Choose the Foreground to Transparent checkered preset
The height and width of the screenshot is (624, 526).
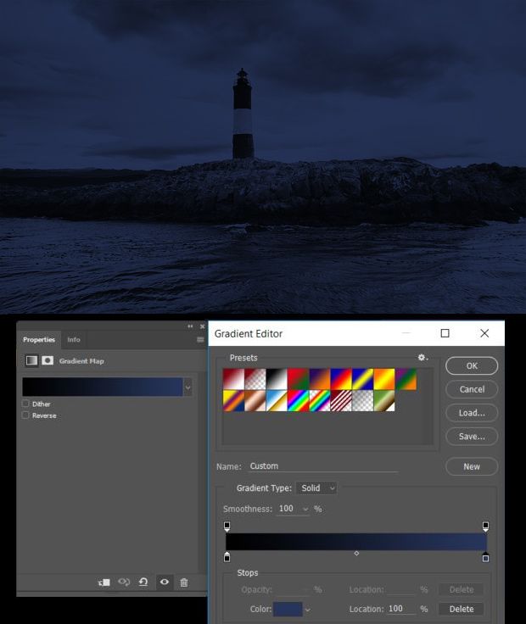pyautogui.click(x=255, y=379)
